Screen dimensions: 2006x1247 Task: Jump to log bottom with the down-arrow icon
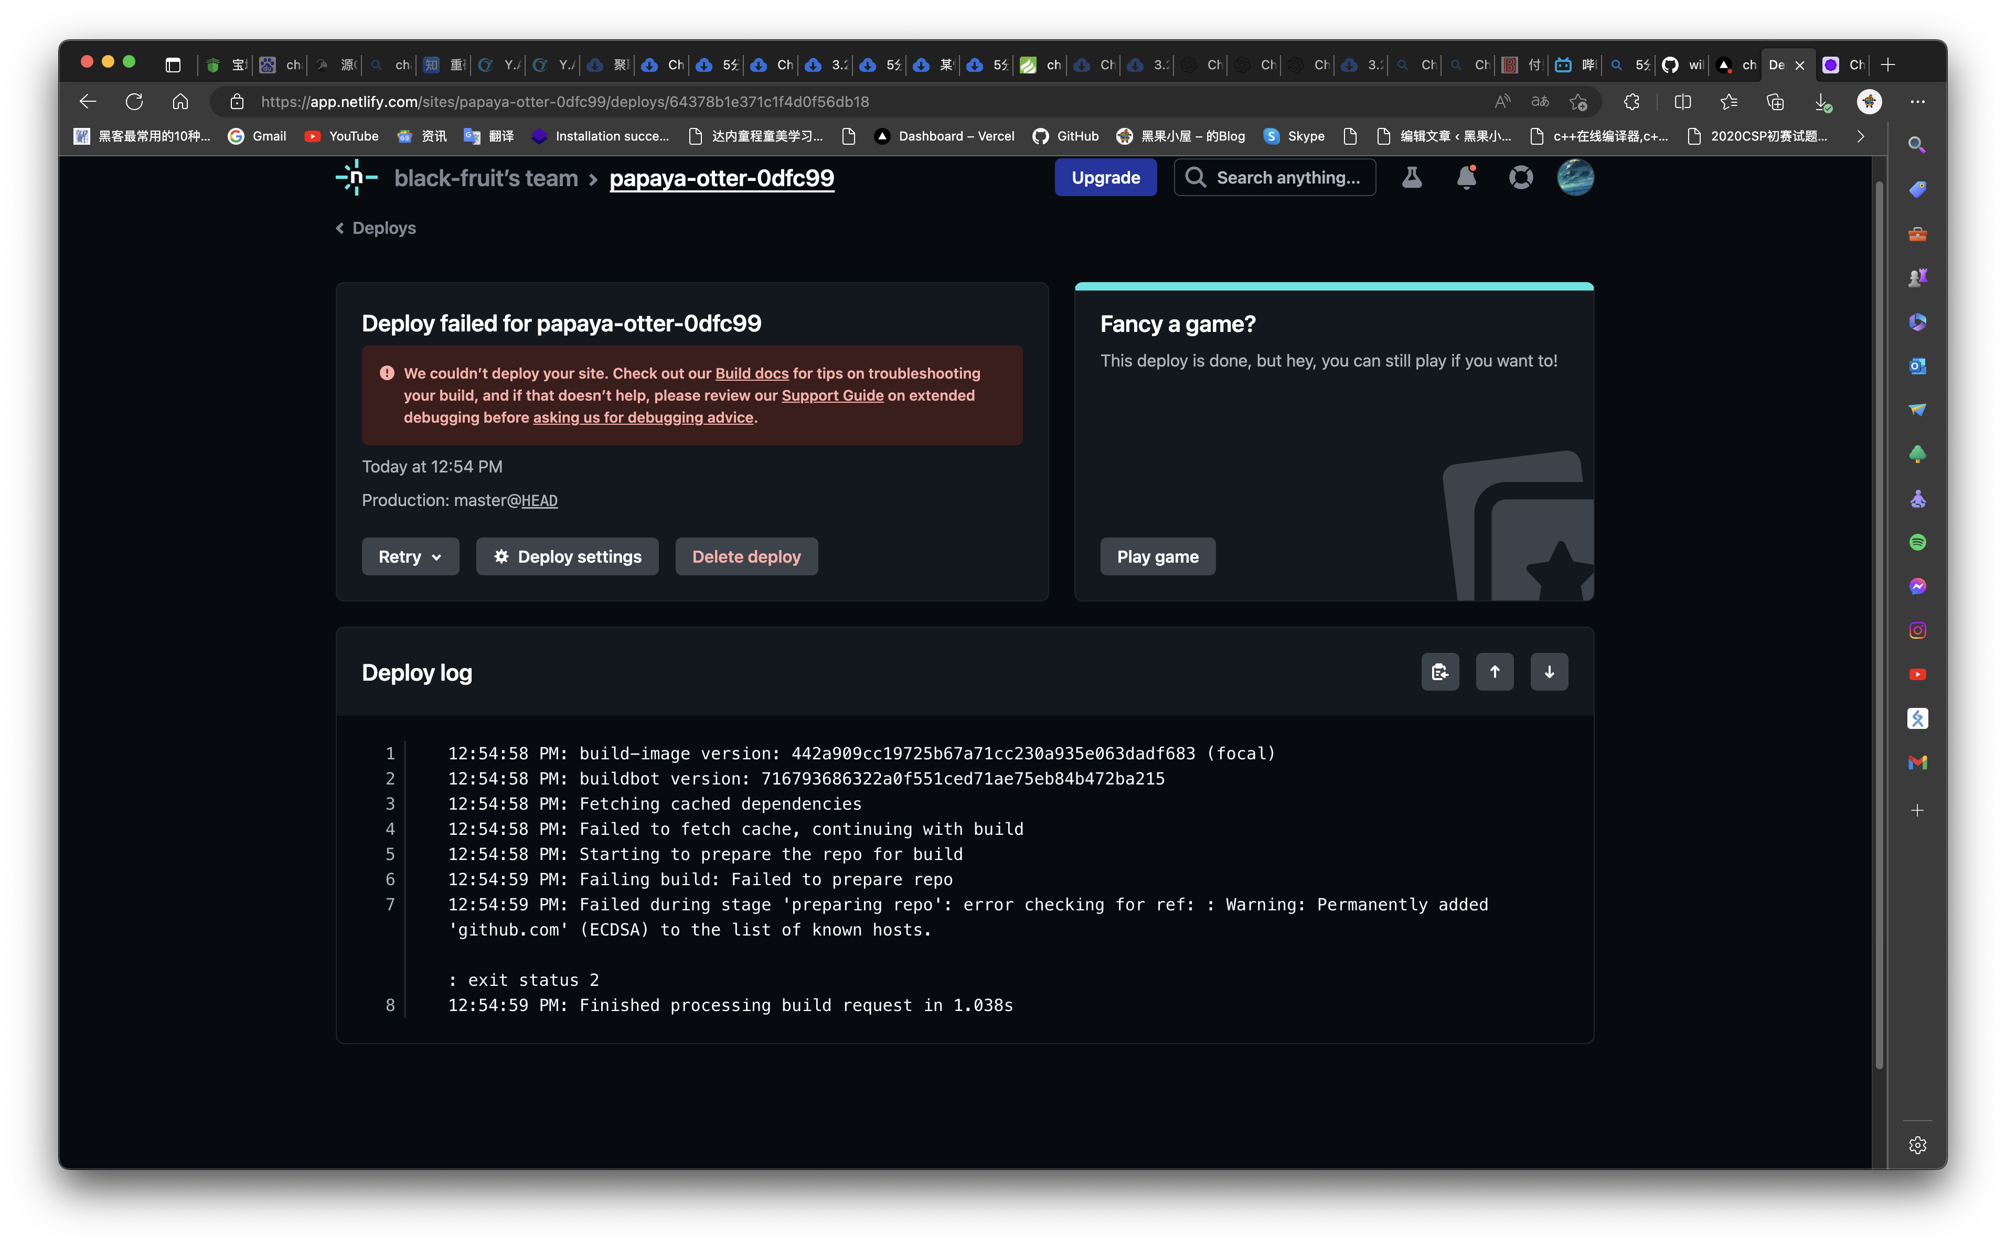pyautogui.click(x=1549, y=671)
